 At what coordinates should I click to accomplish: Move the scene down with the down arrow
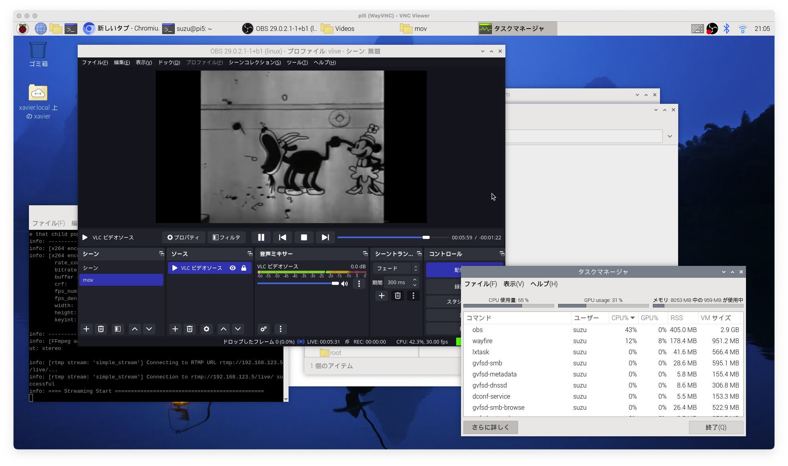pyautogui.click(x=149, y=329)
